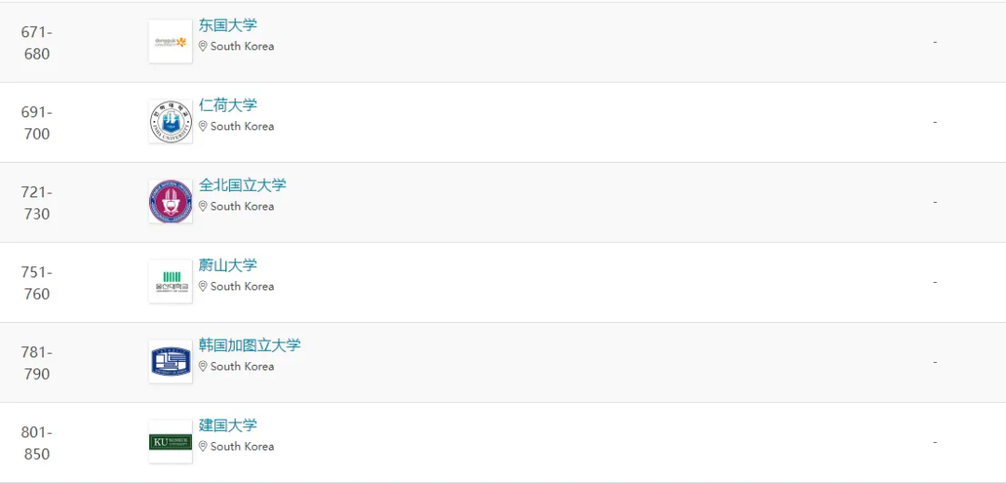Screen dimensions: 1006x483
Task: Click the Dongguk University logo thumbnail
Action: coord(170,42)
